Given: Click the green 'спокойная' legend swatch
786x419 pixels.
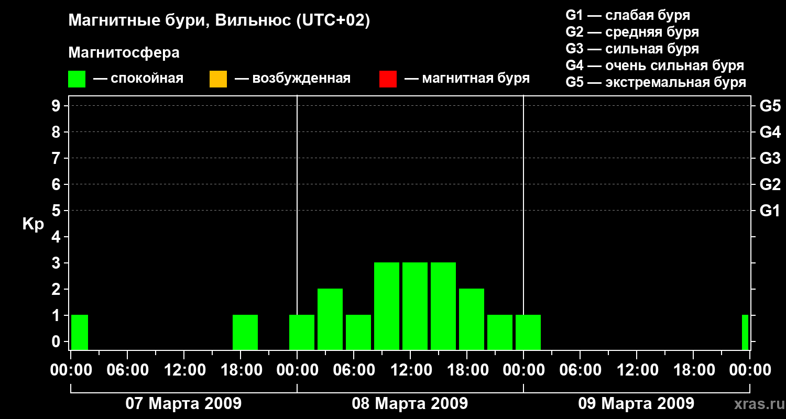Looking at the screenshot, I should (77, 79).
